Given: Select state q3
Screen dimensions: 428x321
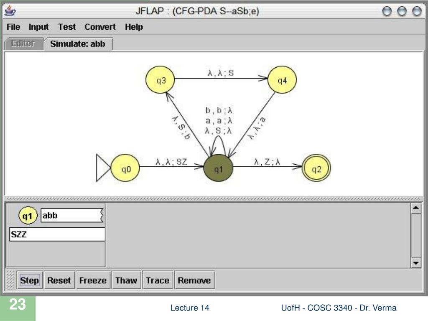Looking at the screenshot, I should coord(160,80).
